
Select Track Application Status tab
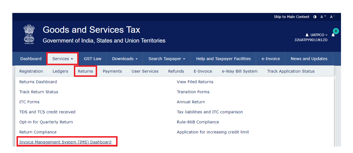[x=291, y=71]
